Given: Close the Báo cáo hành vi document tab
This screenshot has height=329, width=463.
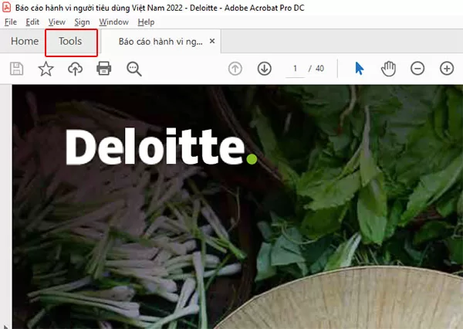Looking at the screenshot, I should [212, 41].
